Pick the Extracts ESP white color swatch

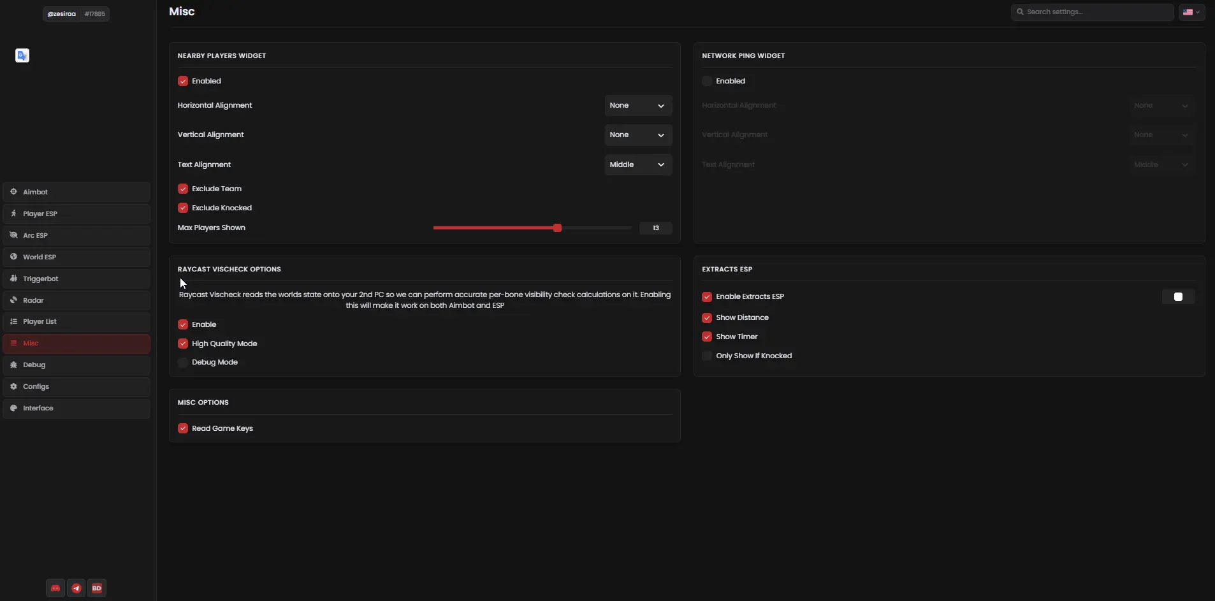pos(1177,297)
